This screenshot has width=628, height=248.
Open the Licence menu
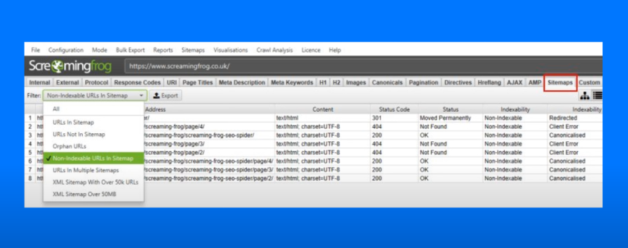point(311,50)
